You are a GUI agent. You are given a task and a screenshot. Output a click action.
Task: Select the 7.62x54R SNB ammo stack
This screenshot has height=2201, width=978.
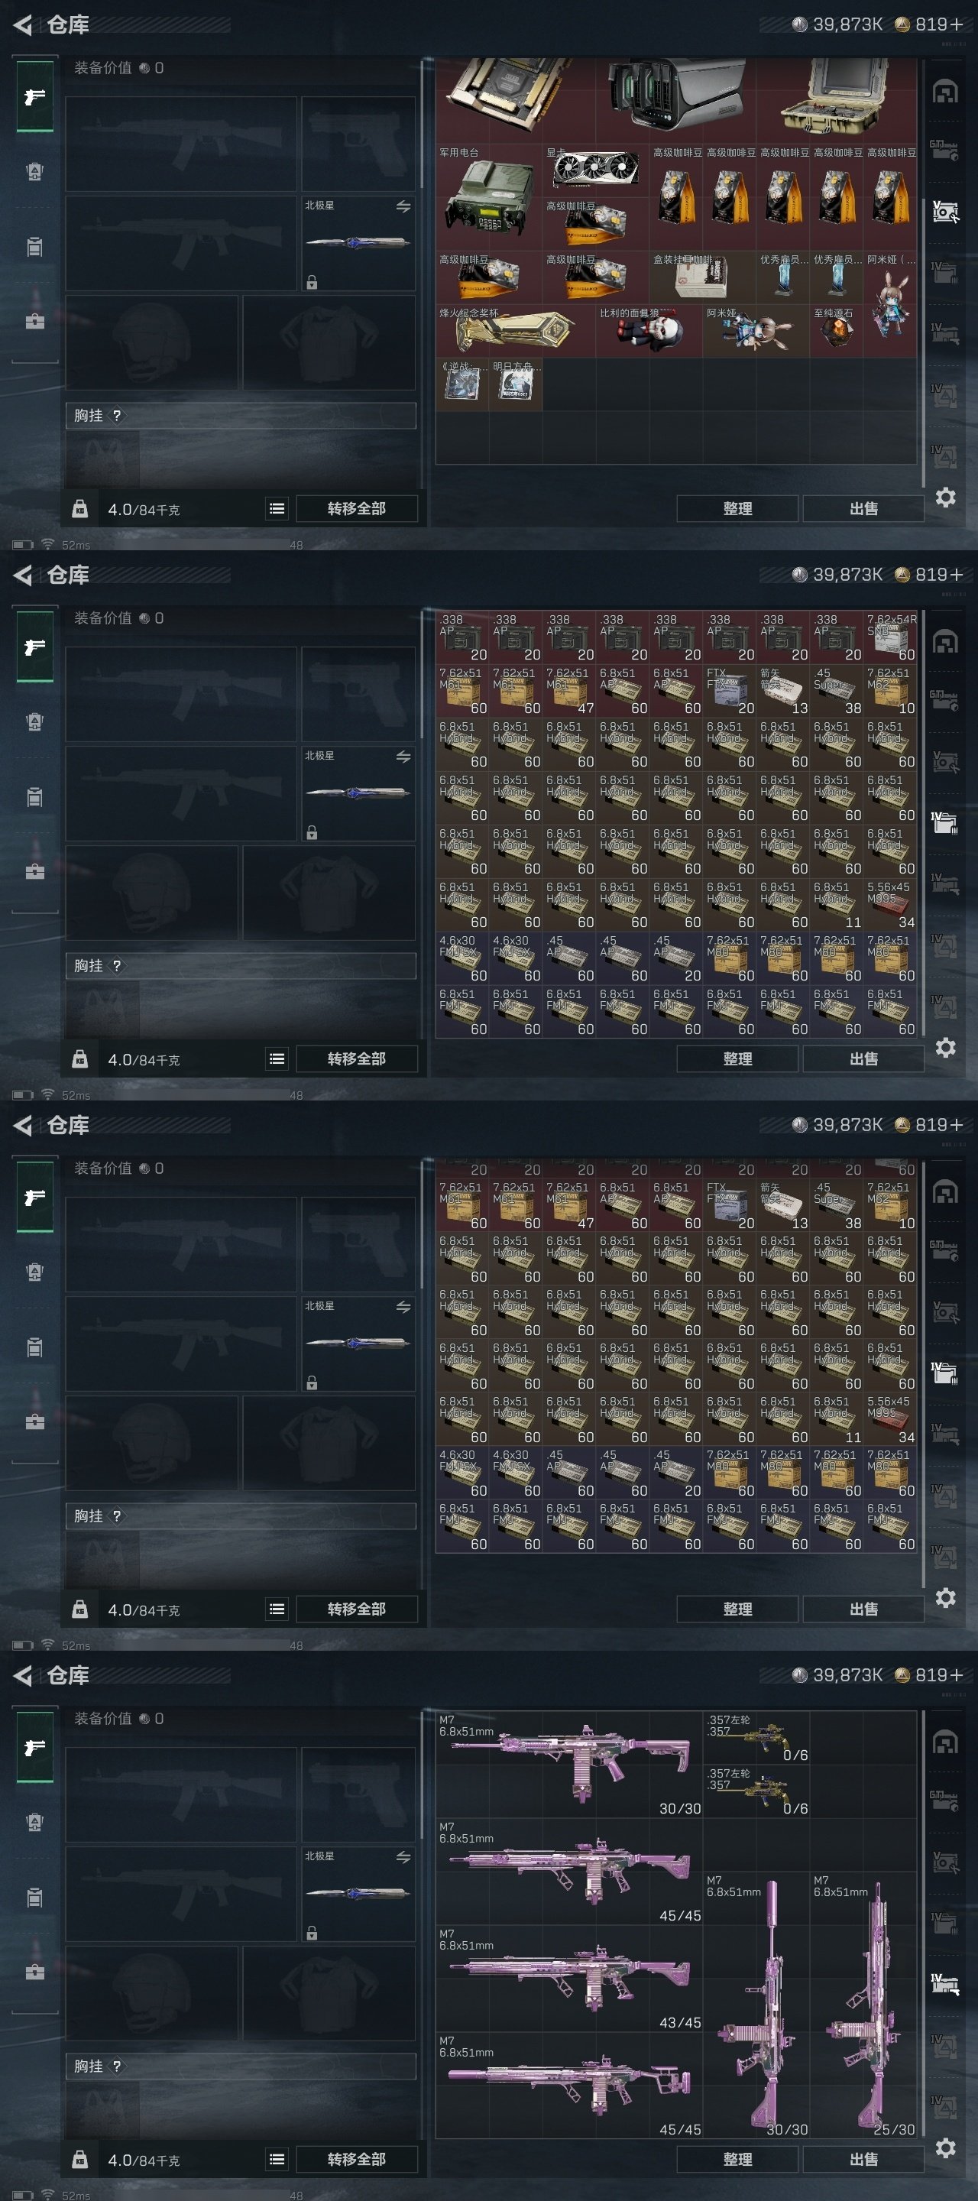pos(890,637)
